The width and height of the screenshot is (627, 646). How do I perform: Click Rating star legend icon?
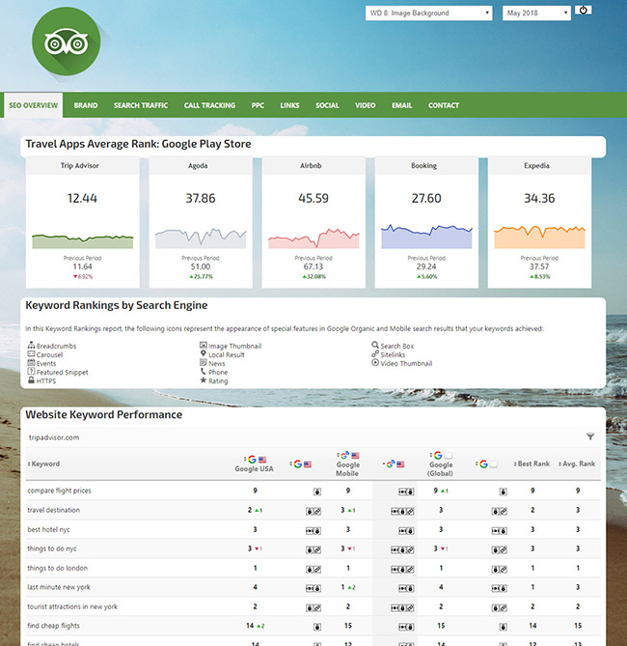tap(203, 379)
